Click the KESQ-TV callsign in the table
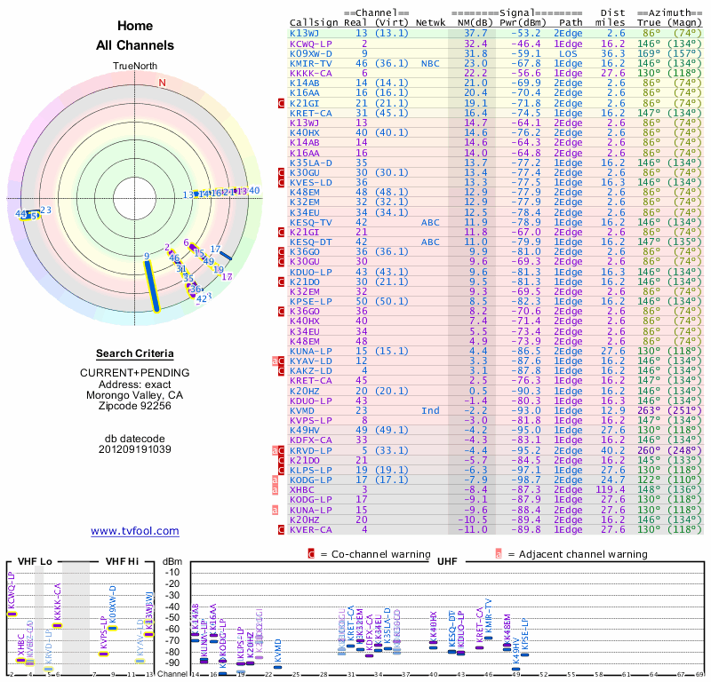The height and width of the screenshot is (682, 711). [310, 222]
